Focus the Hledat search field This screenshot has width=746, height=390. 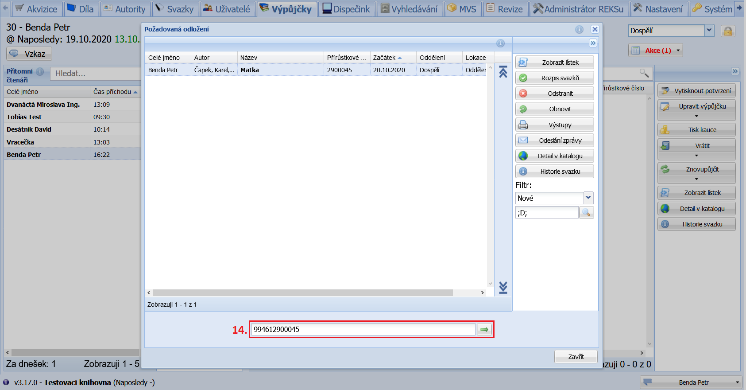point(95,74)
